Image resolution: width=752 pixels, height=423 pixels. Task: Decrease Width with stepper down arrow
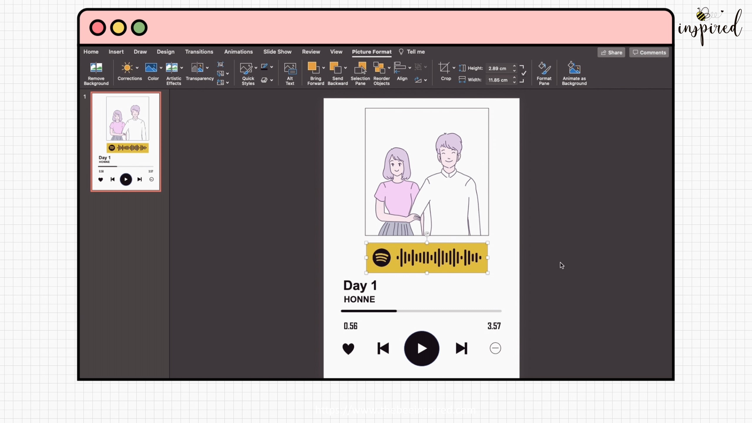pyautogui.click(x=514, y=82)
